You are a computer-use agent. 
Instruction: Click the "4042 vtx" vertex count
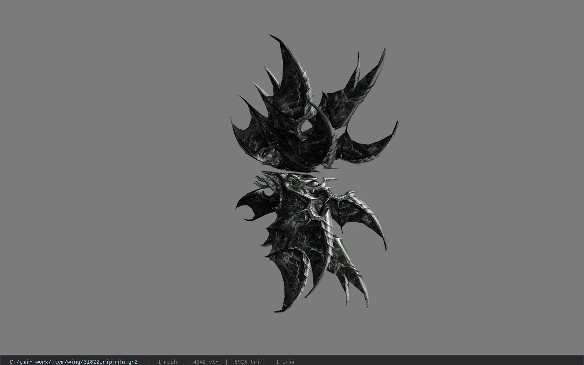[206, 362]
